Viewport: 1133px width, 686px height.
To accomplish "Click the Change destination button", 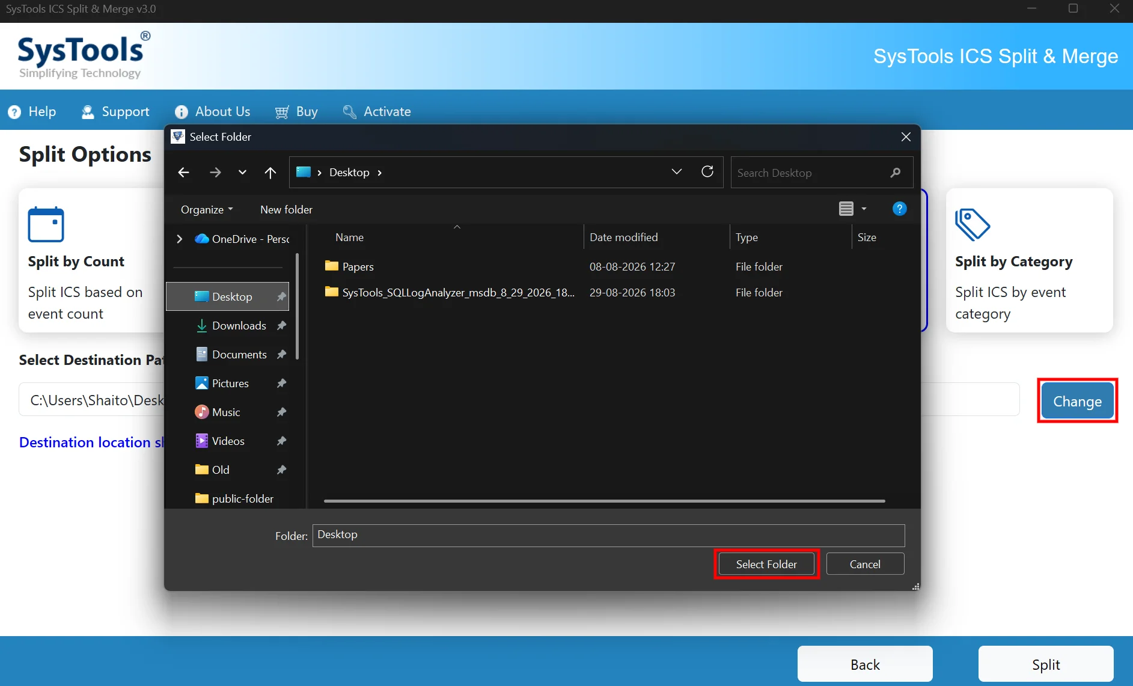I will click(1077, 401).
